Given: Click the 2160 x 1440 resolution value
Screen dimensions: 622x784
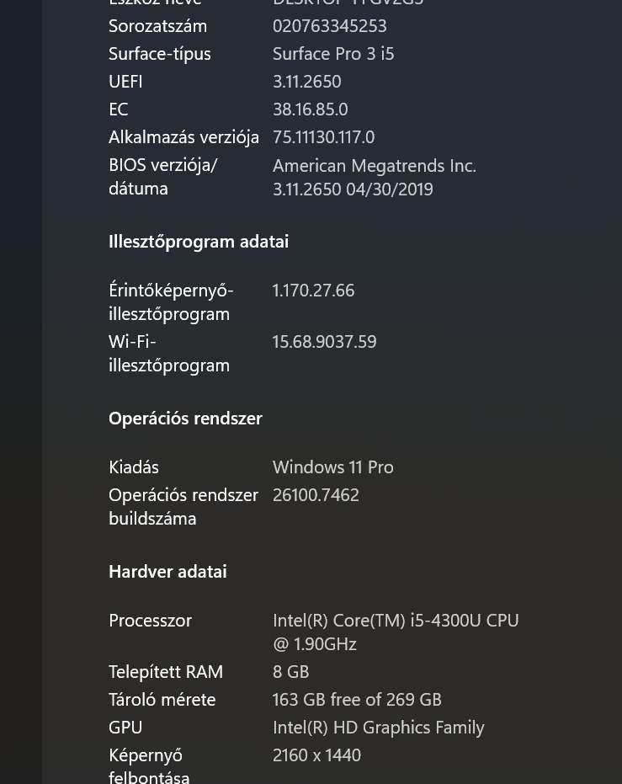Looking at the screenshot, I should coord(316,755).
